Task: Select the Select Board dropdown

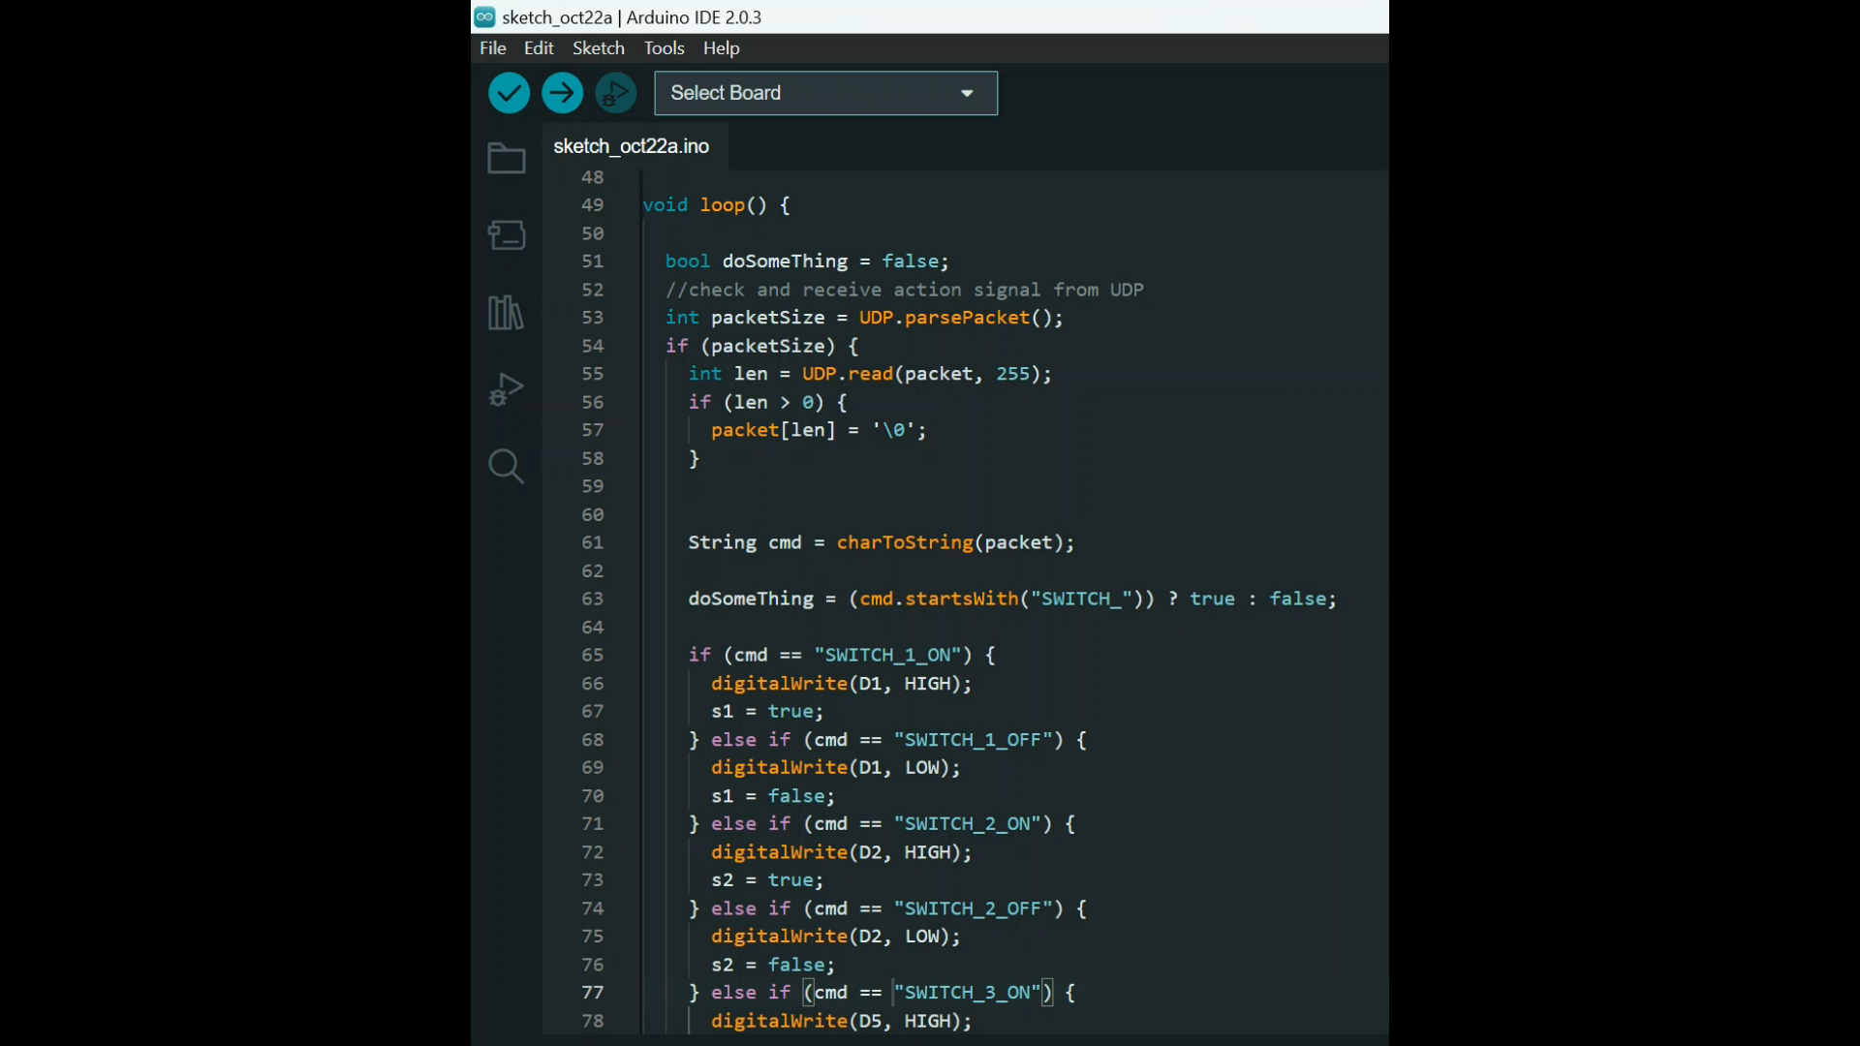Action: point(822,92)
